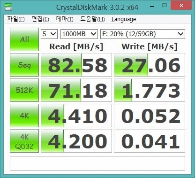Run all benchmarks with All button

(24, 39)
